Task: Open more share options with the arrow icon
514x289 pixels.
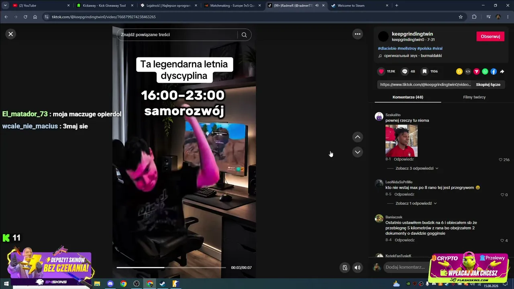Action: (502, 71)
